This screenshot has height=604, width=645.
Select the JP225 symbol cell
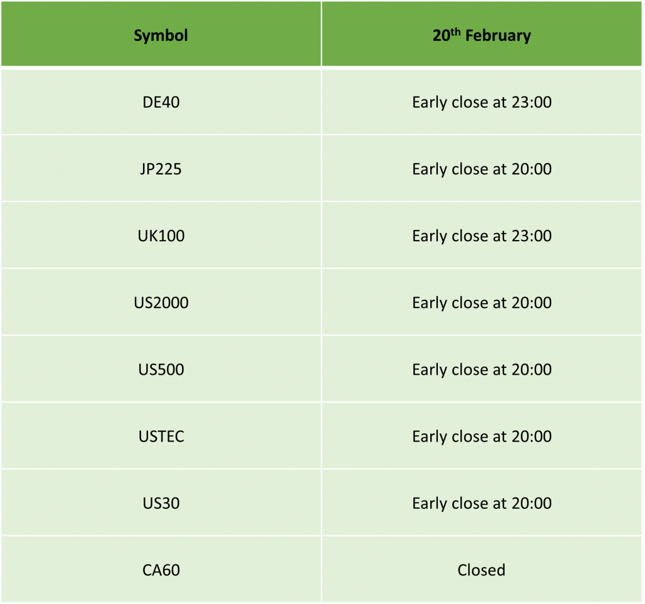[161, 169]
